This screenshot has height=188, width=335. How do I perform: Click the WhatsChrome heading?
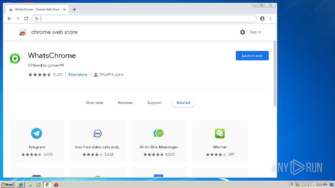point(52,55)
